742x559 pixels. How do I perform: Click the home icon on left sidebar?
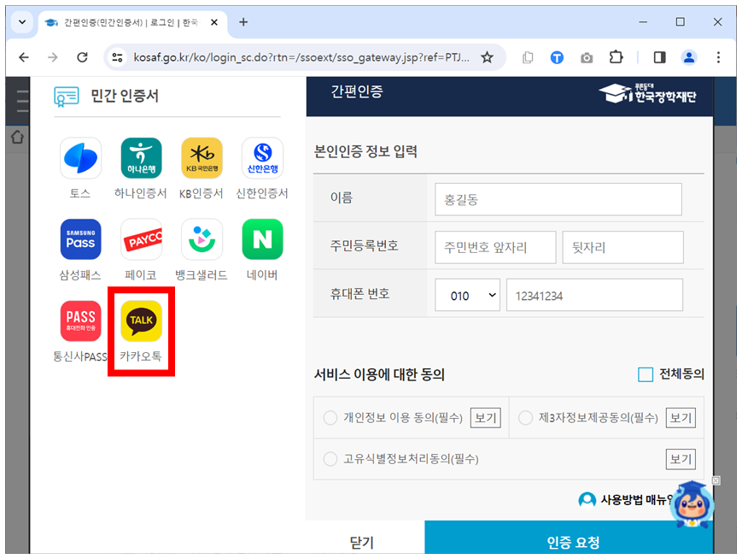18,138
